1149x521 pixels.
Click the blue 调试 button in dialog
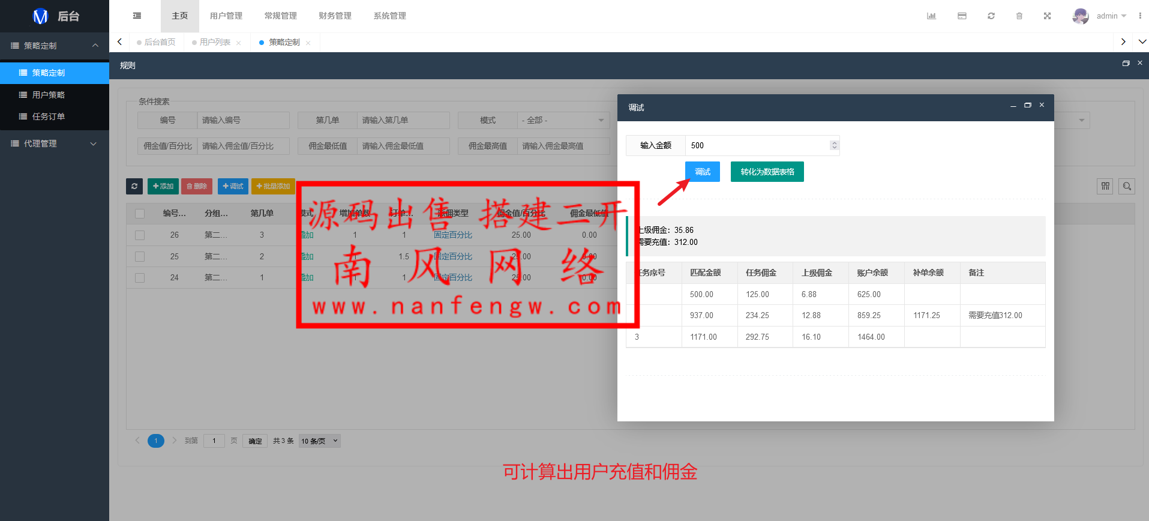pos(702,172)
